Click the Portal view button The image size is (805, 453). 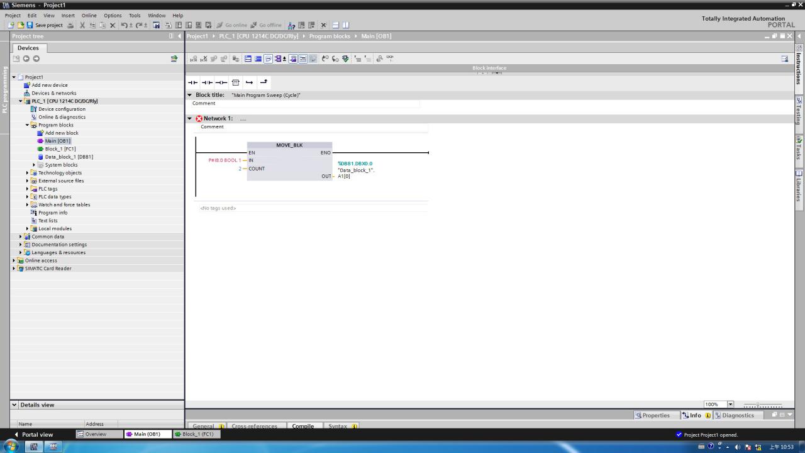tap(33, 434)
